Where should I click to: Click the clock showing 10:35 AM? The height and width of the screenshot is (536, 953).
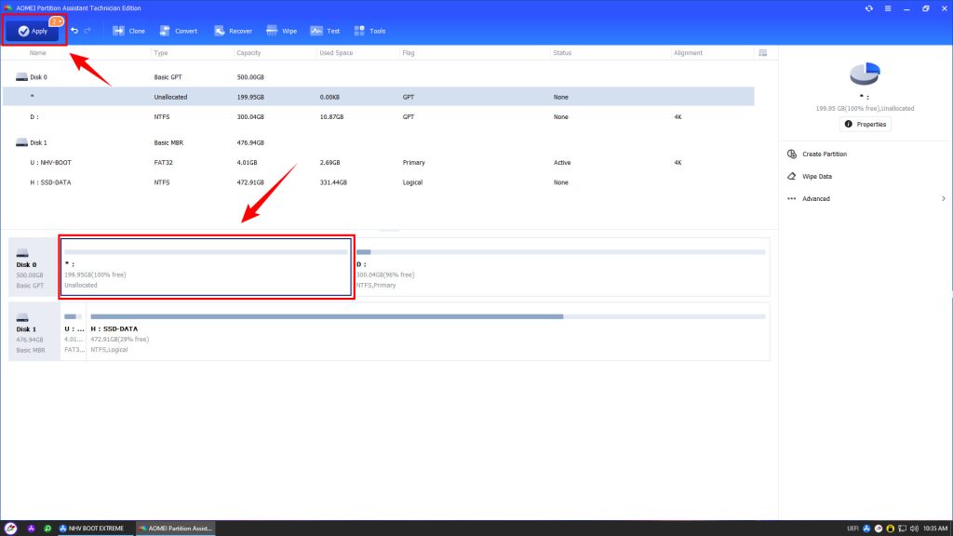(x=935, y=529)
